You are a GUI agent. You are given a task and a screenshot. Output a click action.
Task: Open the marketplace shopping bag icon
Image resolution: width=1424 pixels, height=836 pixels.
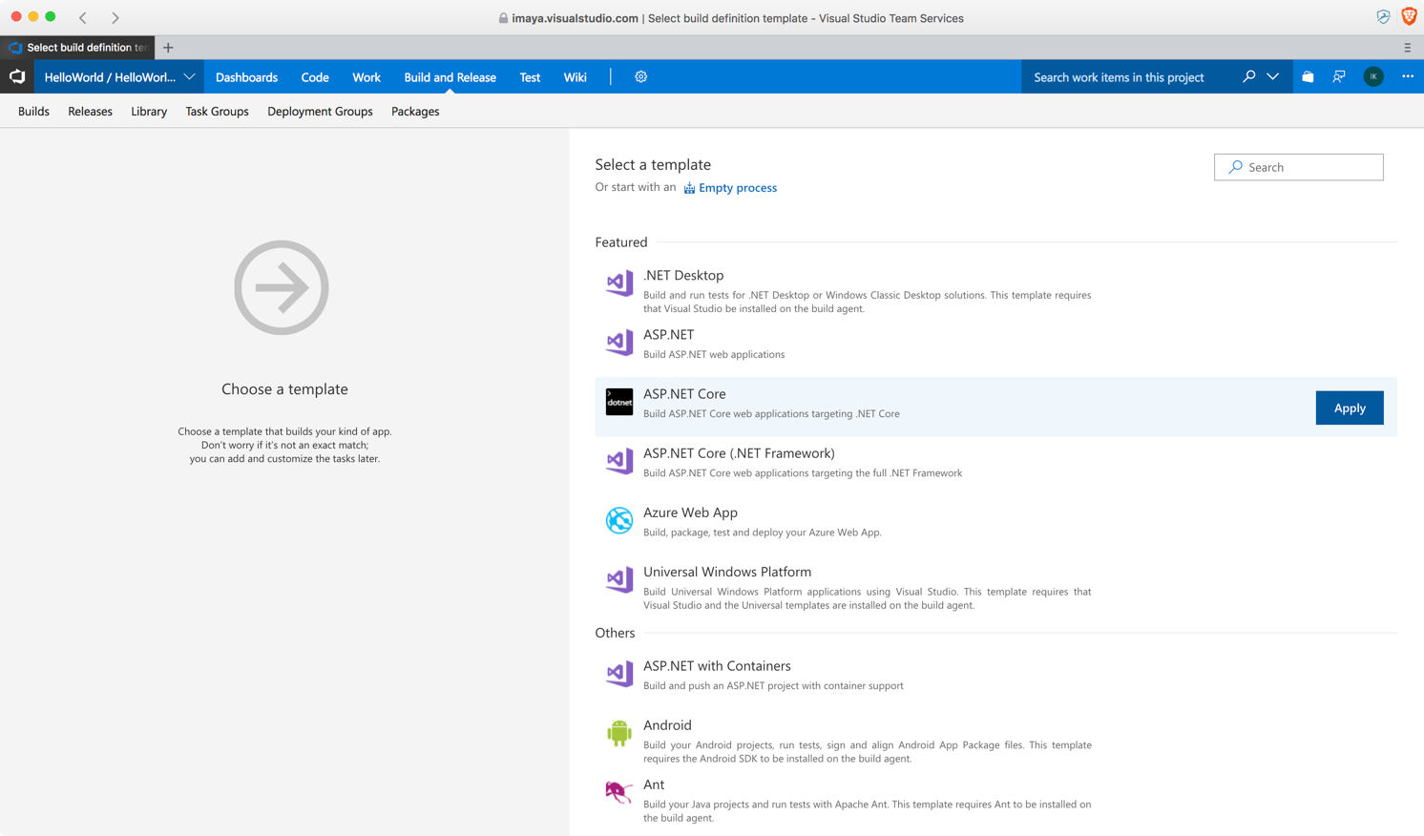point(1308,77)
